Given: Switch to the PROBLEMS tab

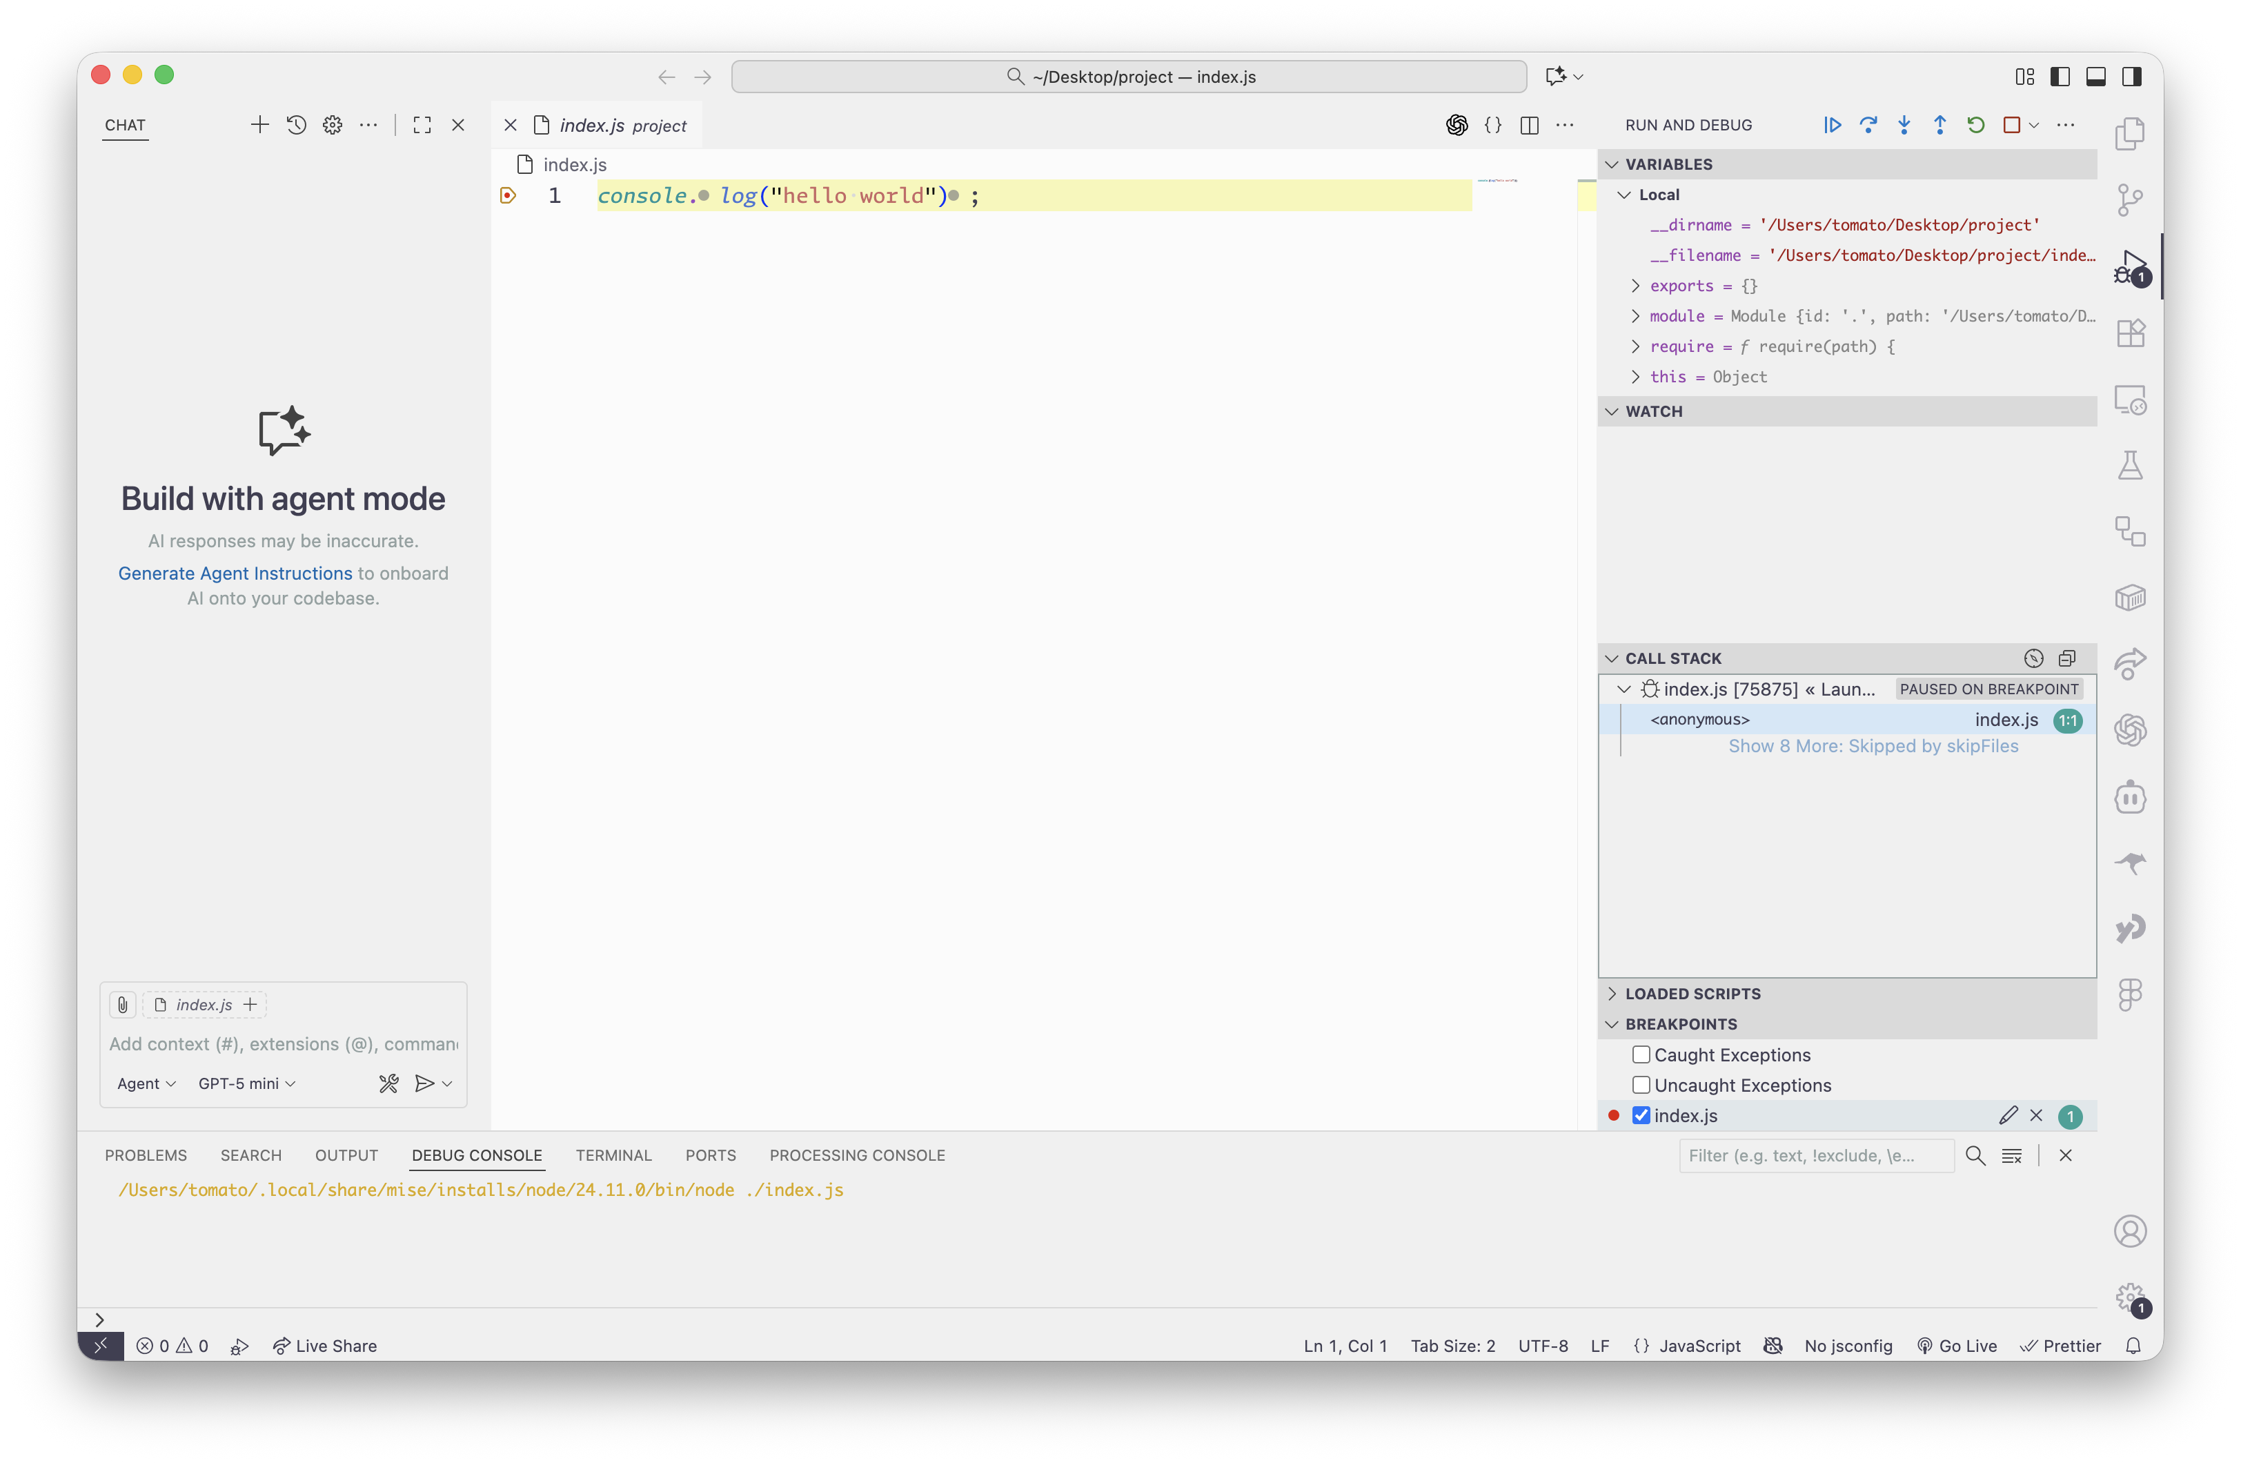Looking at the screenshot, I should (x=145, y=1155).
